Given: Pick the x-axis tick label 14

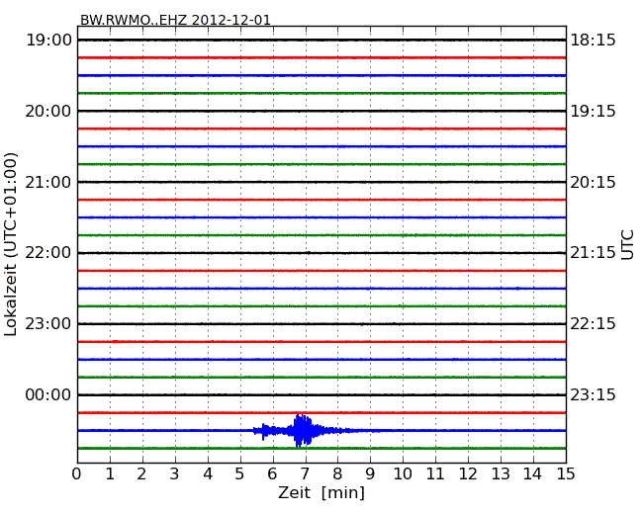Looking at the screenshot, I should coord(533,473).
